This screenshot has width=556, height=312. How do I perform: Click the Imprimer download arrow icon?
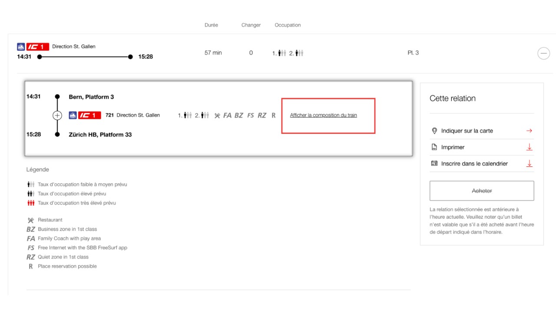(529, 147)
